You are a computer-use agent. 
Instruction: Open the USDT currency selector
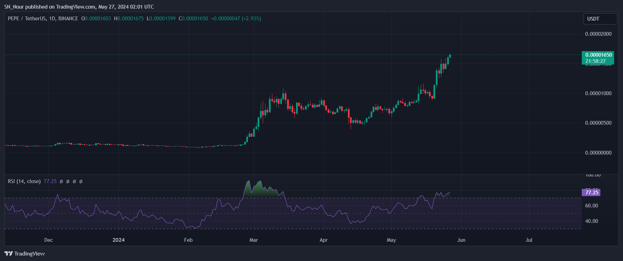pyautogui.click(x=600, y=19)
